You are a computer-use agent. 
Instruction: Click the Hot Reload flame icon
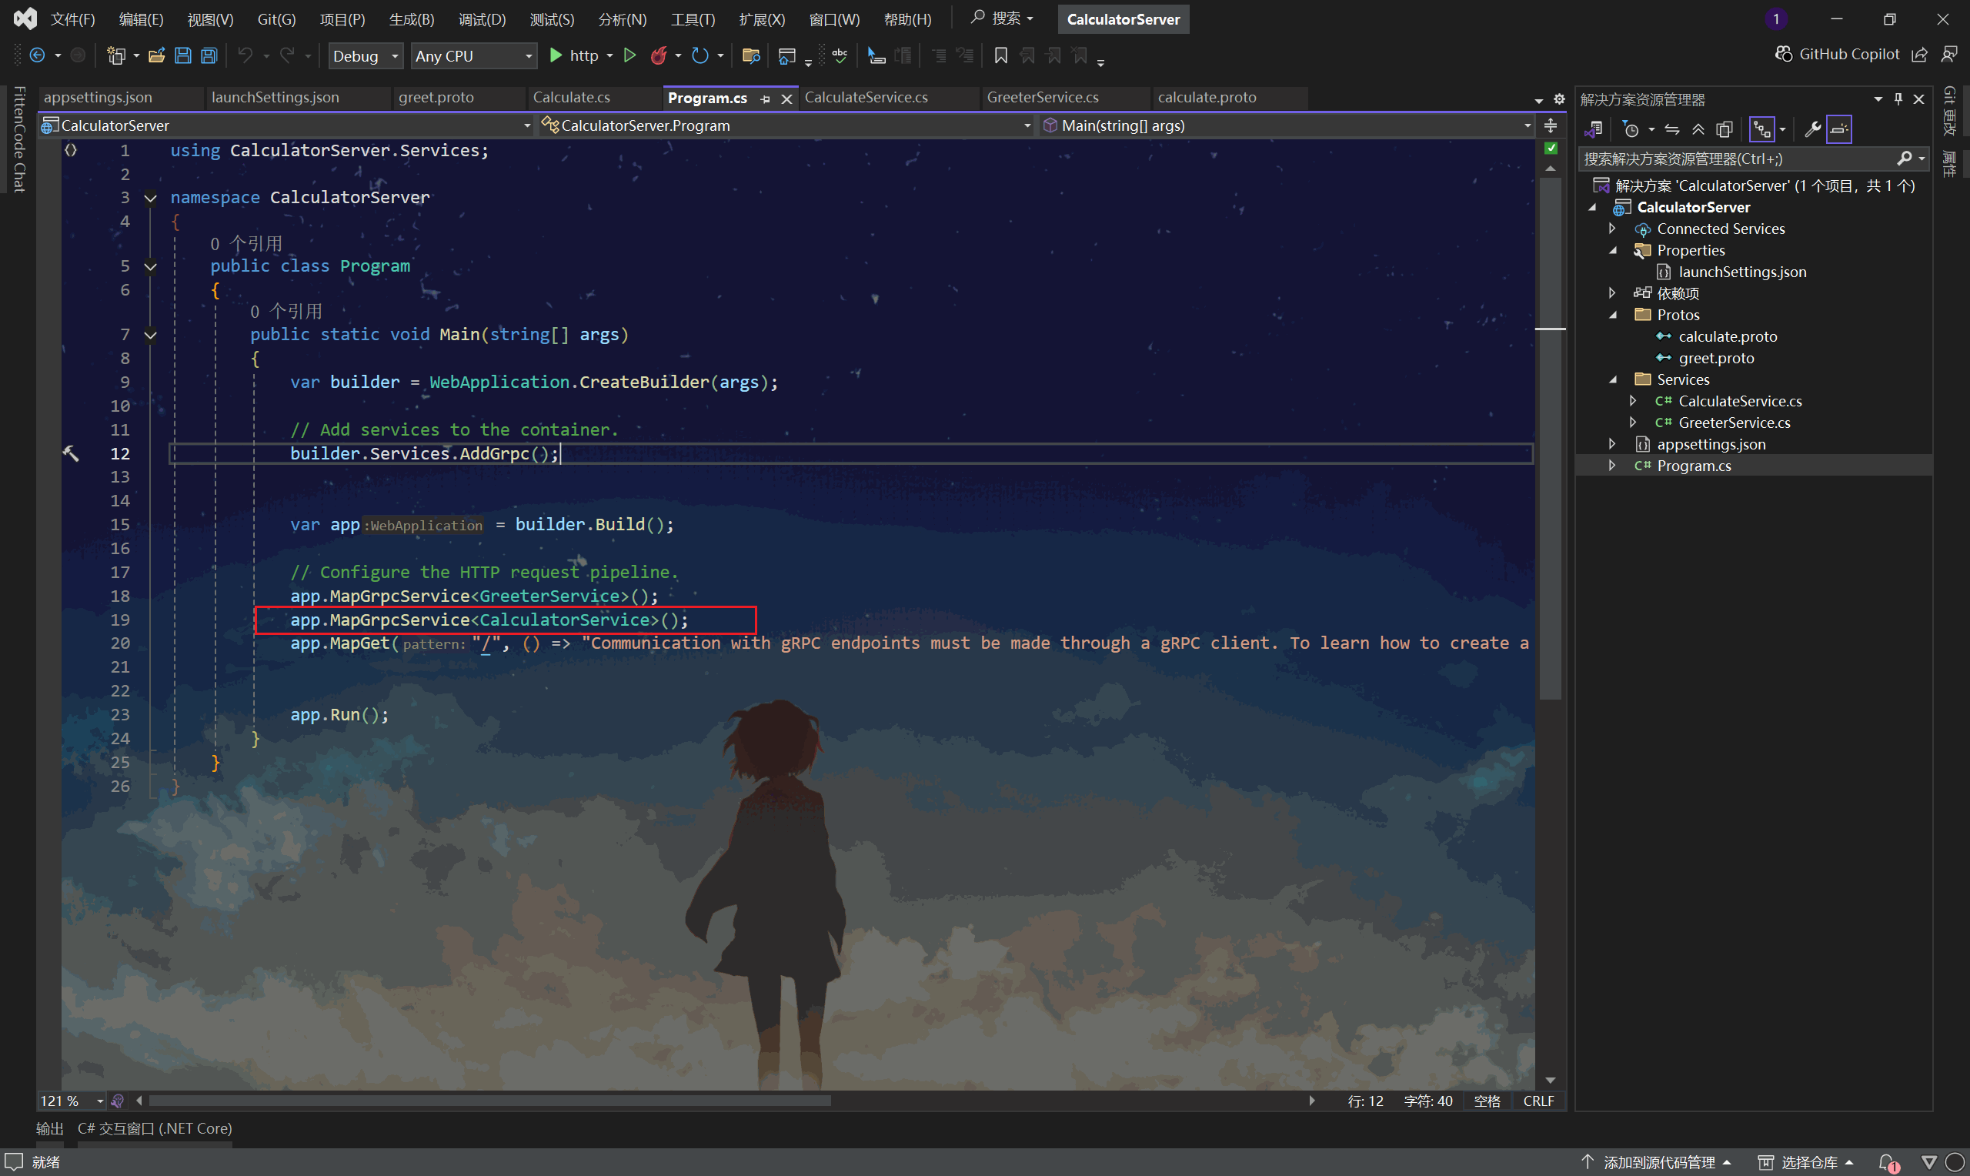[x=658, y=55]
